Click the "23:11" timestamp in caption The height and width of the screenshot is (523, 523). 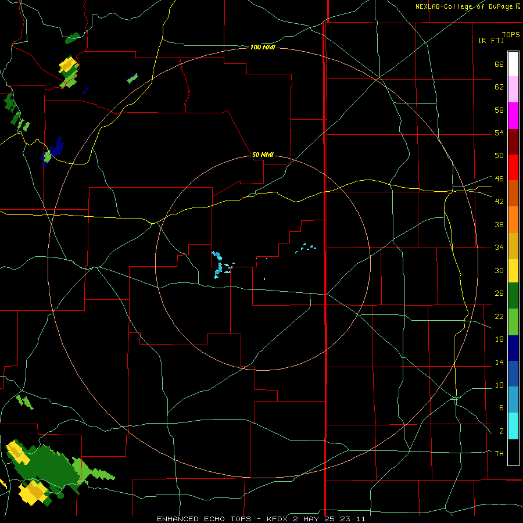pos(353,519)
